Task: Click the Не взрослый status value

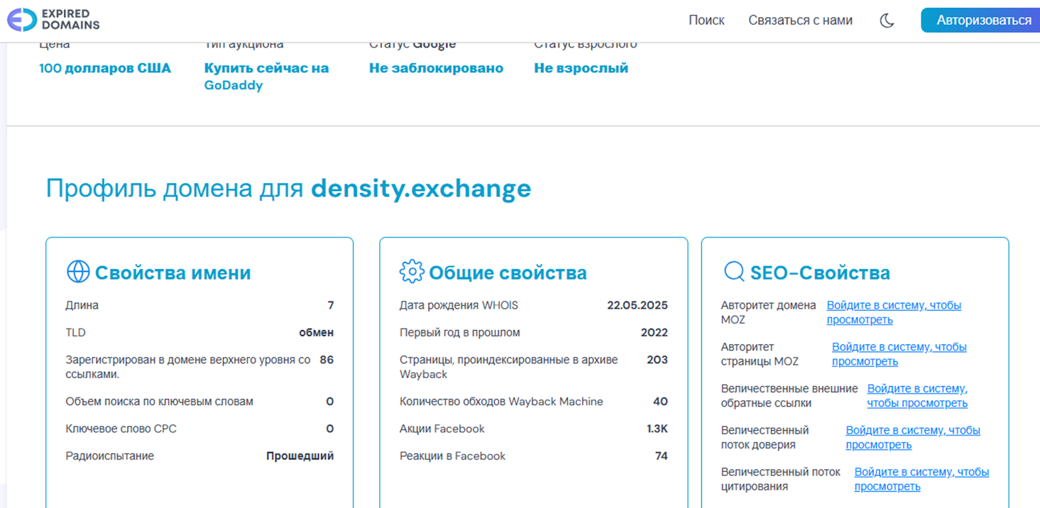Action: (580, 68)
